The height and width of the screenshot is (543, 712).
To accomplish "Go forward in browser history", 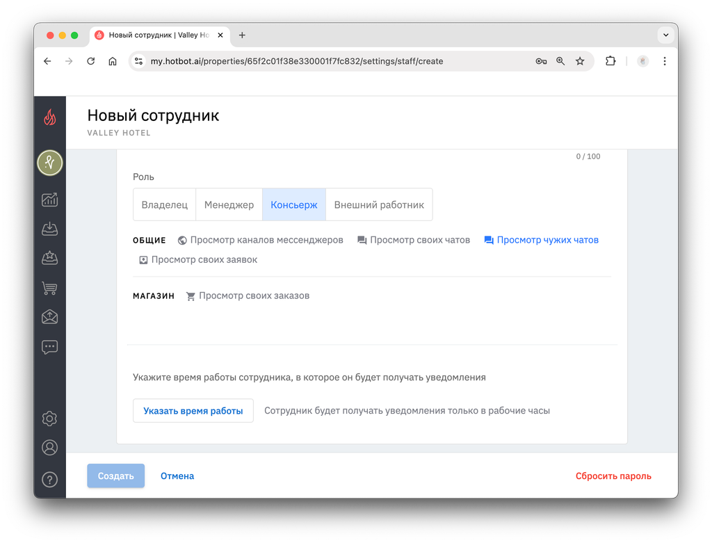I will tap(69, 61).
